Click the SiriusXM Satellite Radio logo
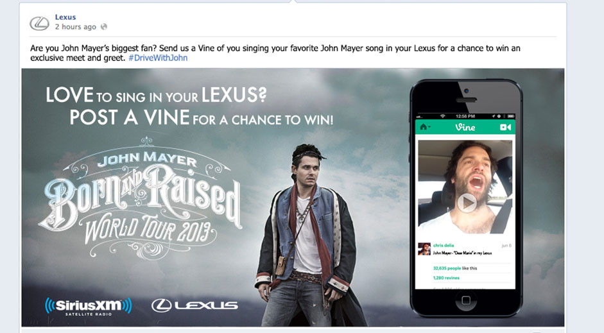604x333 pixels. click(x=88, y=307)
